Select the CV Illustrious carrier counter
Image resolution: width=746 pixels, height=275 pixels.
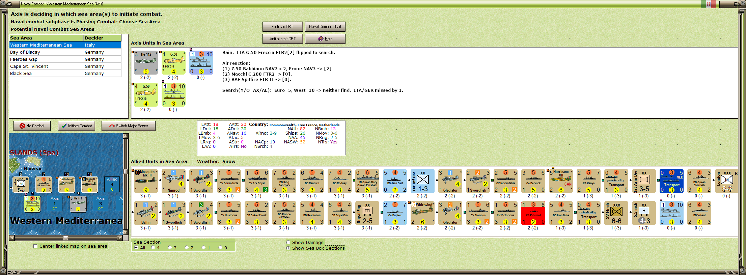[x=229, y=213]
